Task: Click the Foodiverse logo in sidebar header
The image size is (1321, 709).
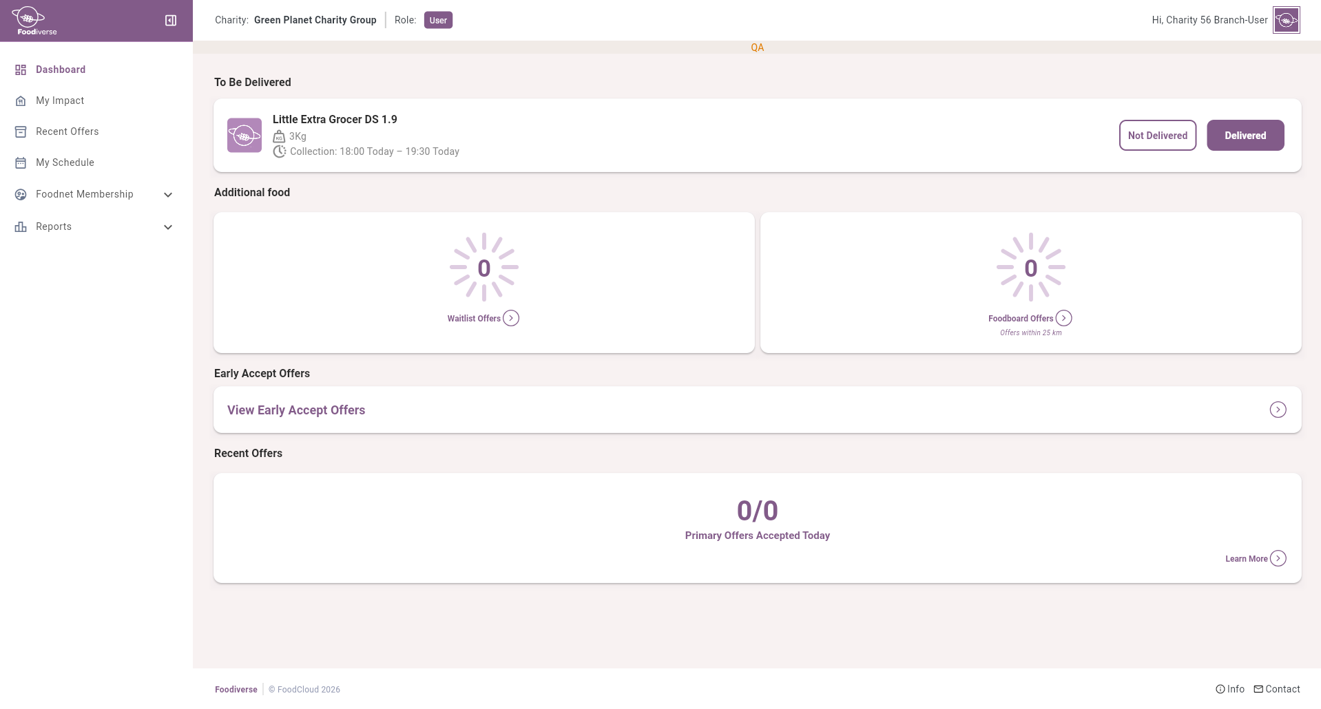Action: [34, 21]
